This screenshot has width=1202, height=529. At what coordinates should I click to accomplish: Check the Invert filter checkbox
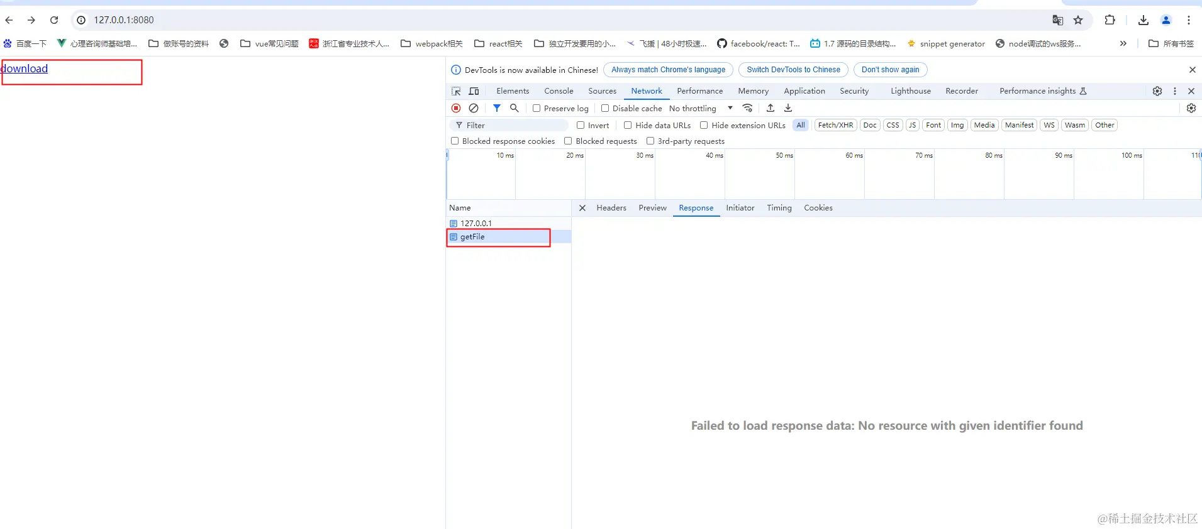[x=581, y=125]
